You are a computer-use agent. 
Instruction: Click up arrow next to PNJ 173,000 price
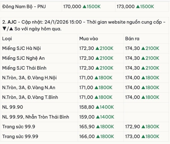[138, 7]
